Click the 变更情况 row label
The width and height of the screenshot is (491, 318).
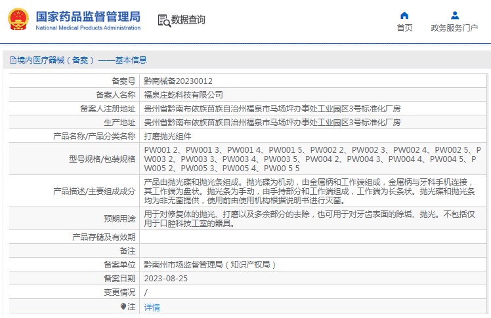pos(119,292)
